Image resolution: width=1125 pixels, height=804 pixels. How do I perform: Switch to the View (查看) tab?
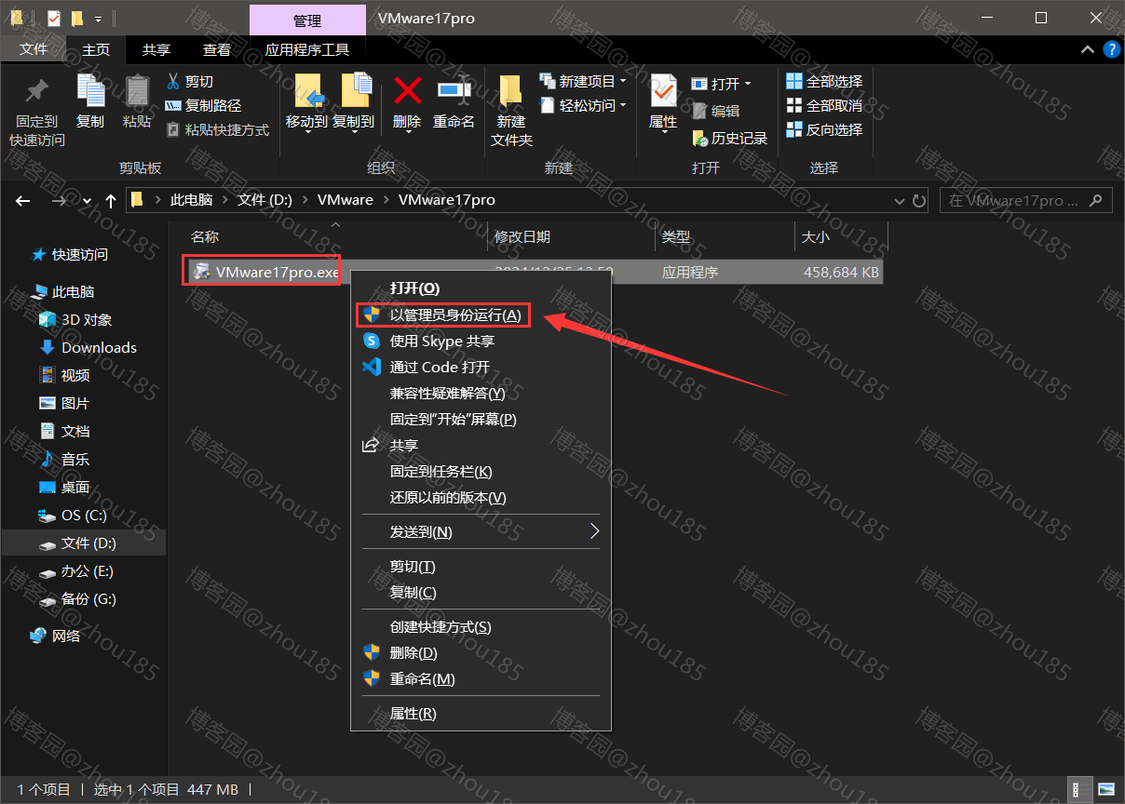[217, 49]
